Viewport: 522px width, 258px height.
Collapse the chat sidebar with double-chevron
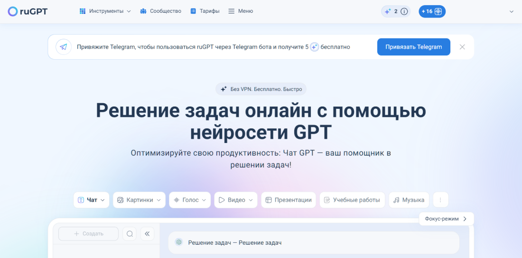point(147,233)
